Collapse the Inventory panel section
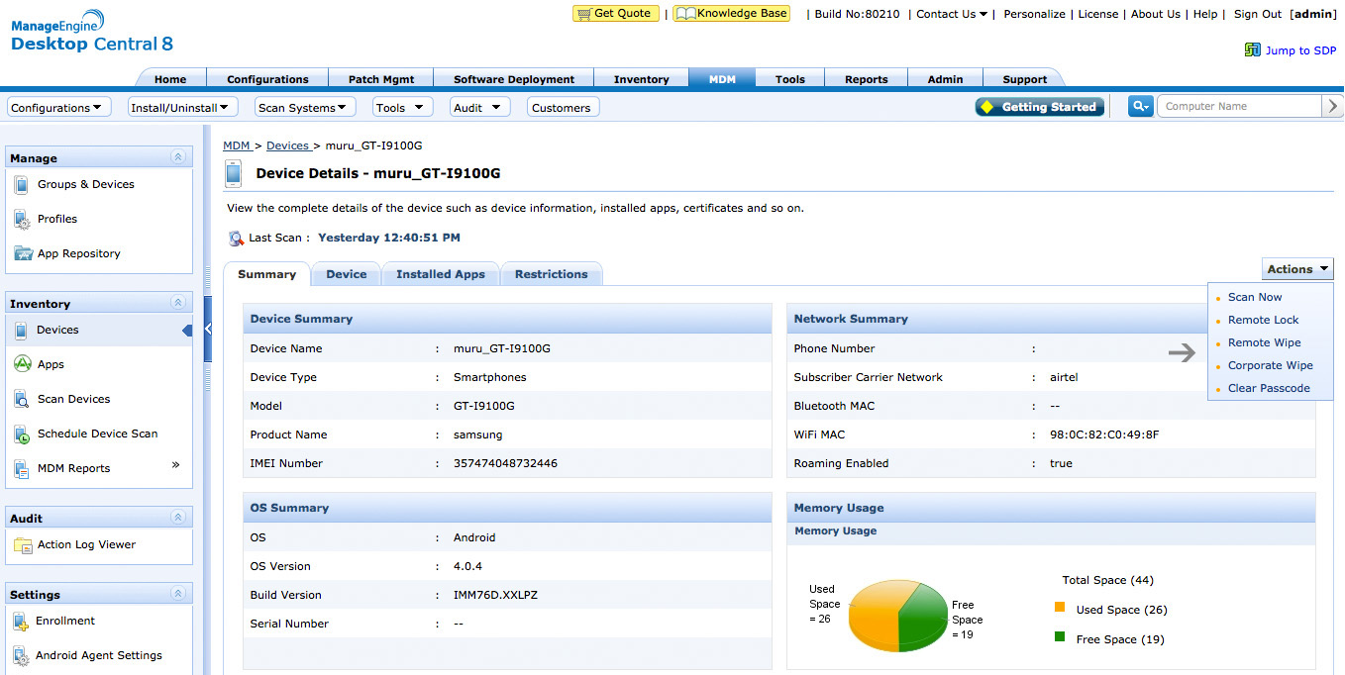The image size is (1345, 675). [x=177, y=303]
